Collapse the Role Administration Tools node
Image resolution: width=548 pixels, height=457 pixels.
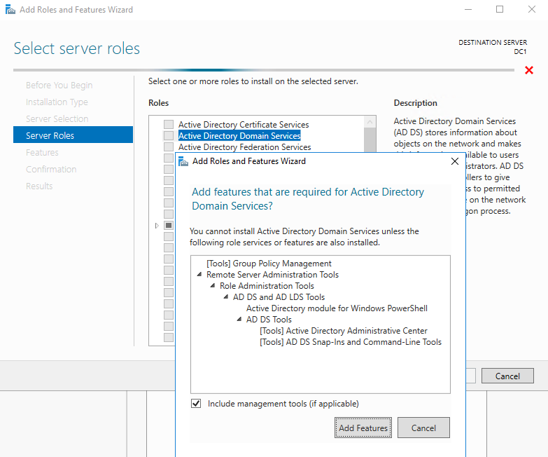213,287
